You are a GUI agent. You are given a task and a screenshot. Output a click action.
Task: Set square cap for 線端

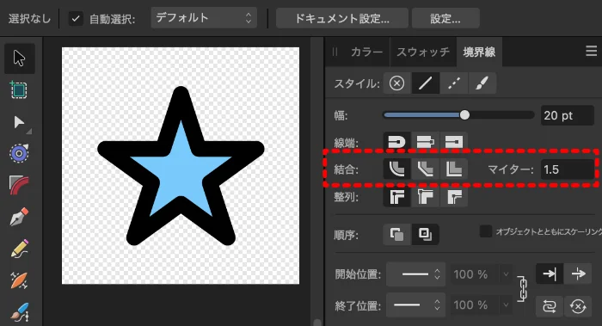pos(454,142)
